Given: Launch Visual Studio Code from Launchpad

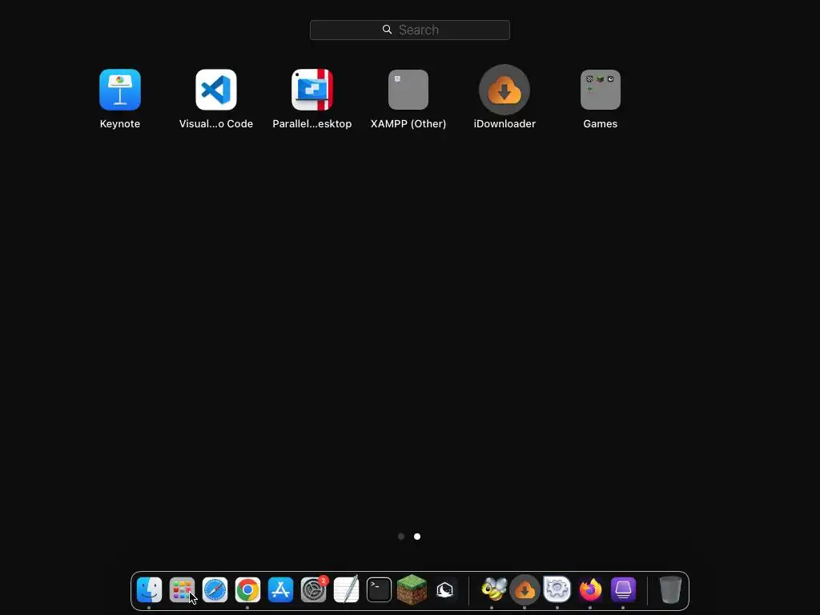Looking at the screenshot, I should 216,90.
